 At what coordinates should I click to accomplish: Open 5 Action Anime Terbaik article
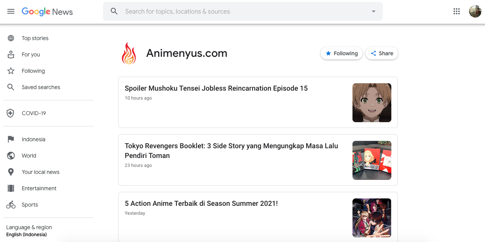[201, 203]
